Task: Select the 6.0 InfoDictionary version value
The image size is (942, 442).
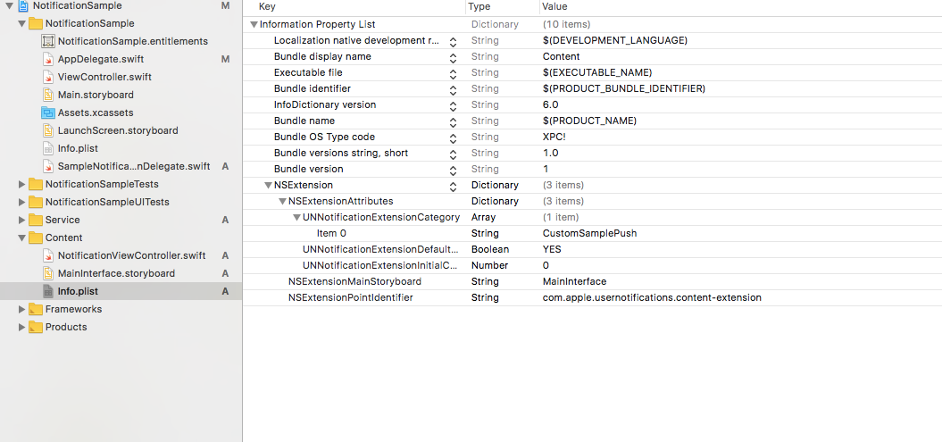Action: click(550, 104)
